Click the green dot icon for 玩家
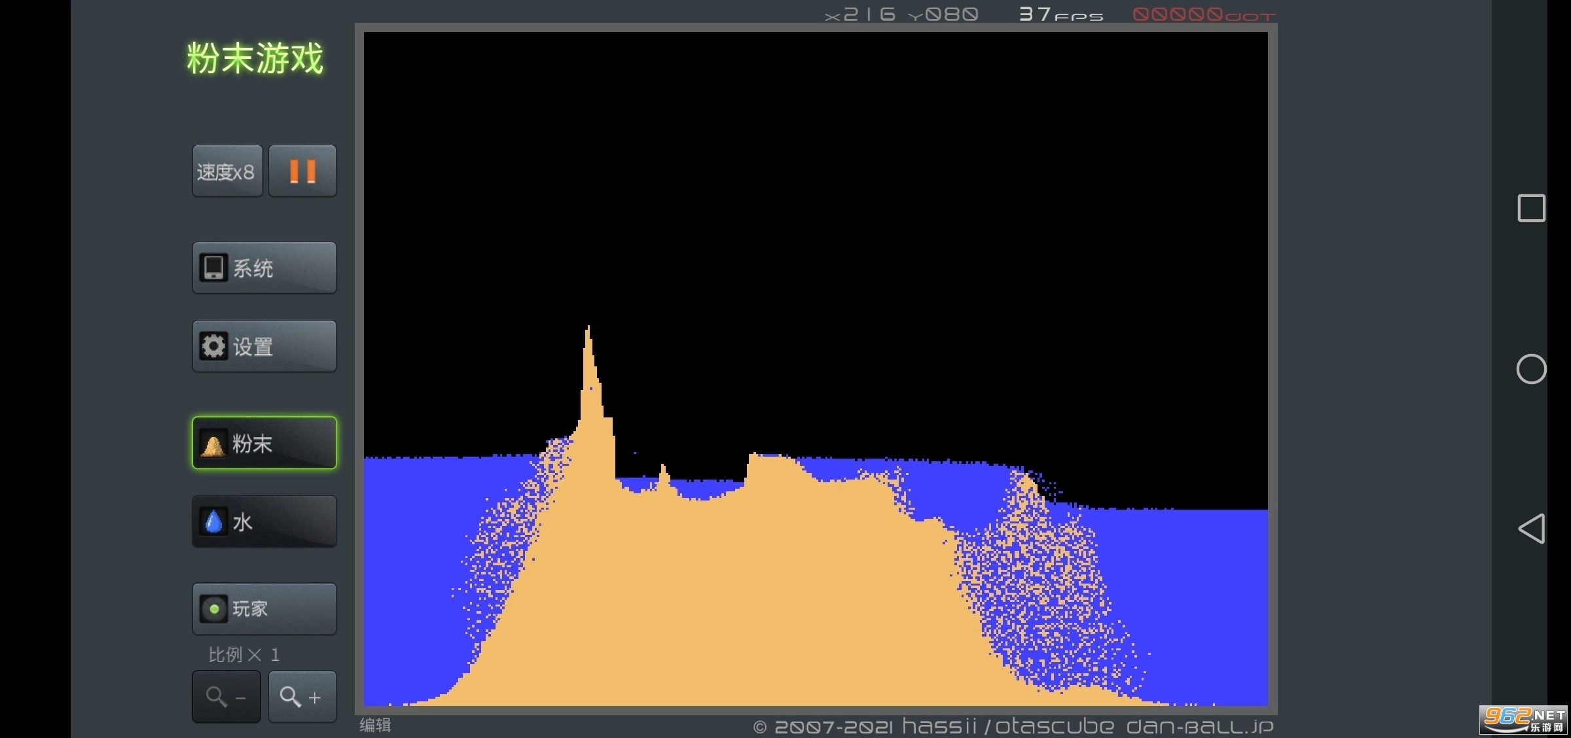 point(213,609)
